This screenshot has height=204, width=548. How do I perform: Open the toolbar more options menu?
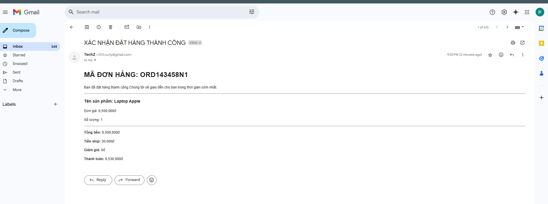(x=149, y=27)
